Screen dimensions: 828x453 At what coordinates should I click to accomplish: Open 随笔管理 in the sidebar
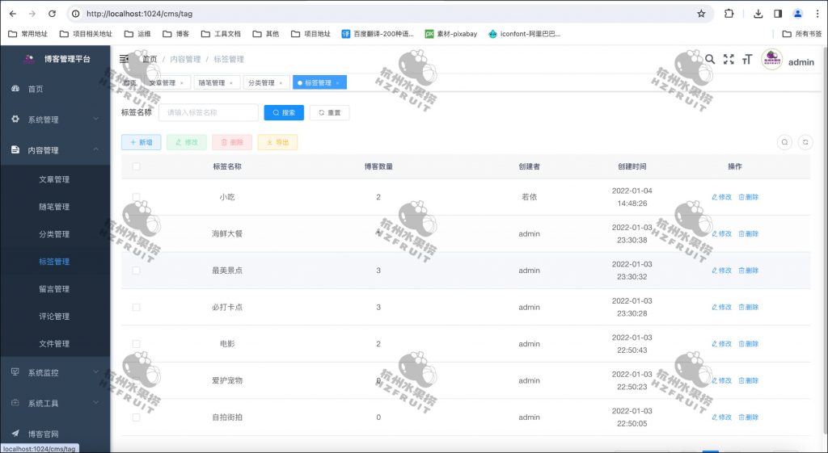(55, 207)
